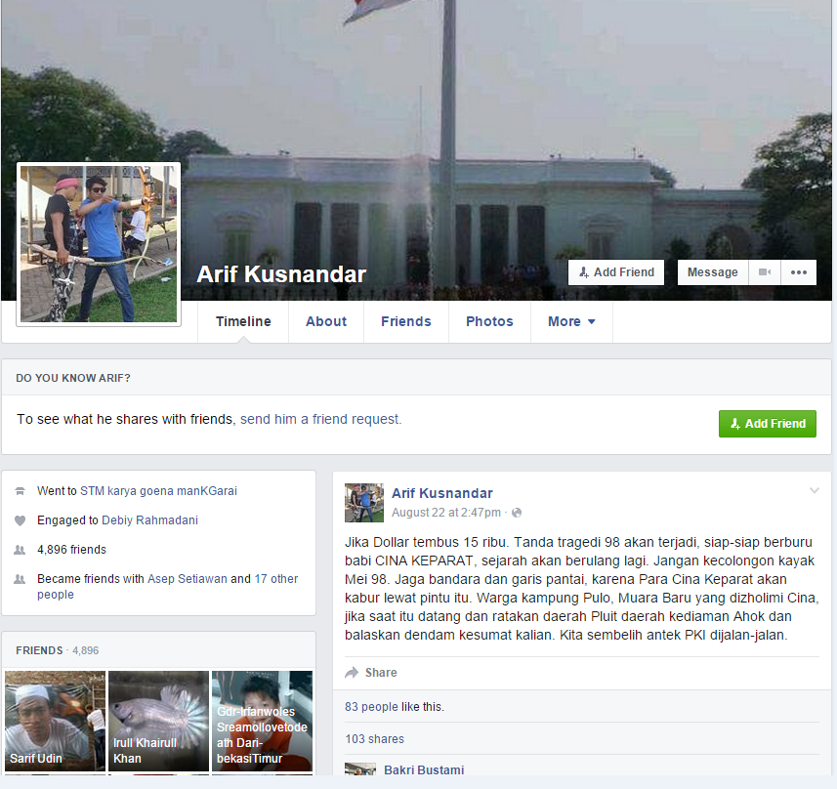Click the heart icon beside Engaged to

(20, 520)
